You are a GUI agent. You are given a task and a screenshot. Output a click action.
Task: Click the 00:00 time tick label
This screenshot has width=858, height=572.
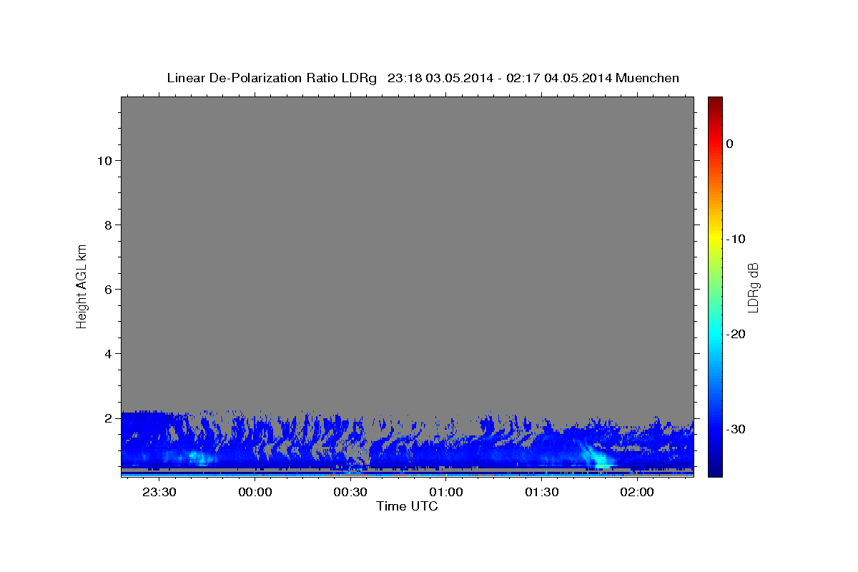pyautogui.click(x=255, y=493)
